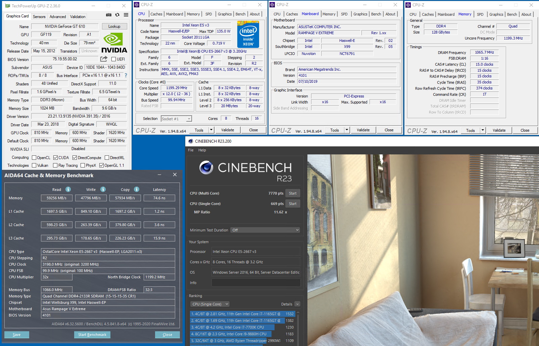Open the Minimum Test Duration dropdown

(x=265, y=230)
